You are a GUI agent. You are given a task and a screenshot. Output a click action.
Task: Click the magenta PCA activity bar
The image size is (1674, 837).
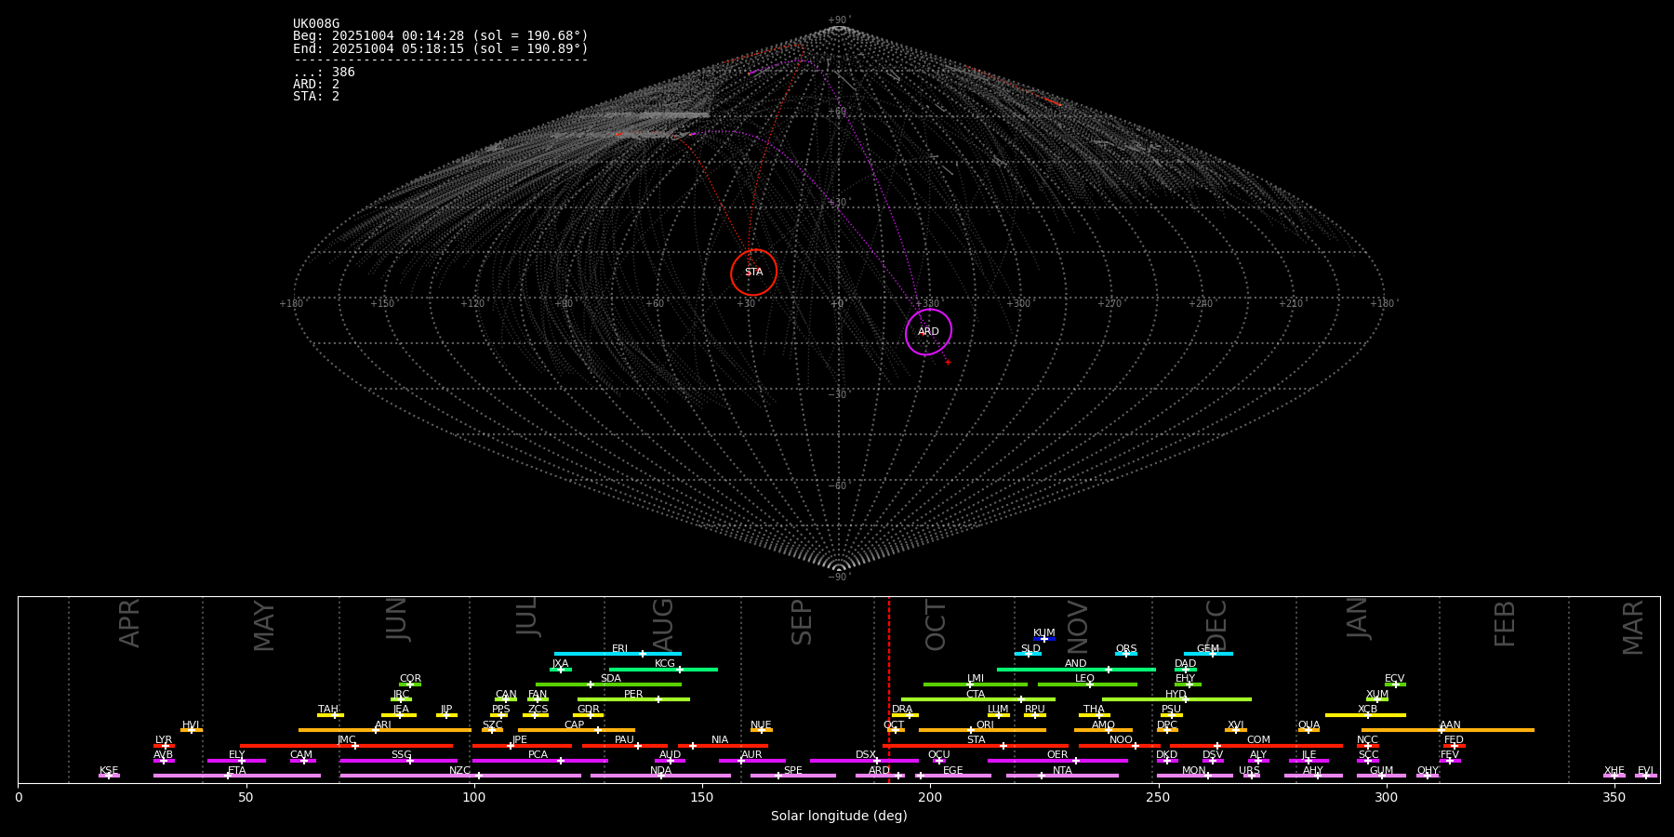(539, 761)
